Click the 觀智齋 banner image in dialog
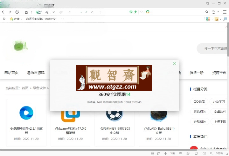 coord(114,78)
